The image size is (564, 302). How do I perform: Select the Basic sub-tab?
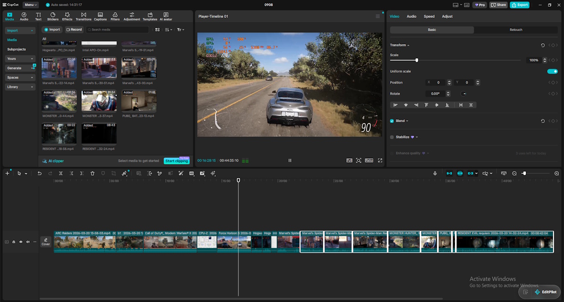432,30
